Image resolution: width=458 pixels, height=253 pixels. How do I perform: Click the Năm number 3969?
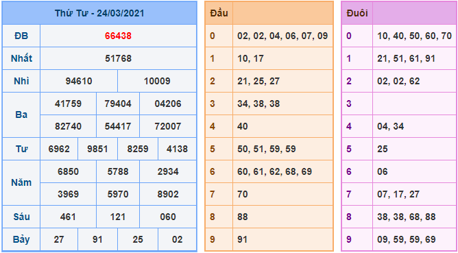click(x=68, y=194)
